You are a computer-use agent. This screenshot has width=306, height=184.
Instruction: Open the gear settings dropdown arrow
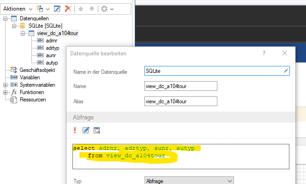click(112, 9)
